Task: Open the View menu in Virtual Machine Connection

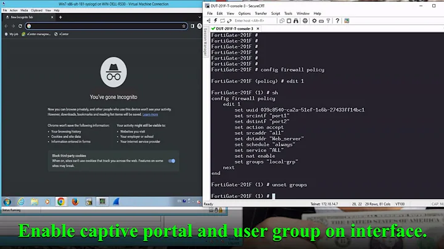Action: (x=48, y=10)
